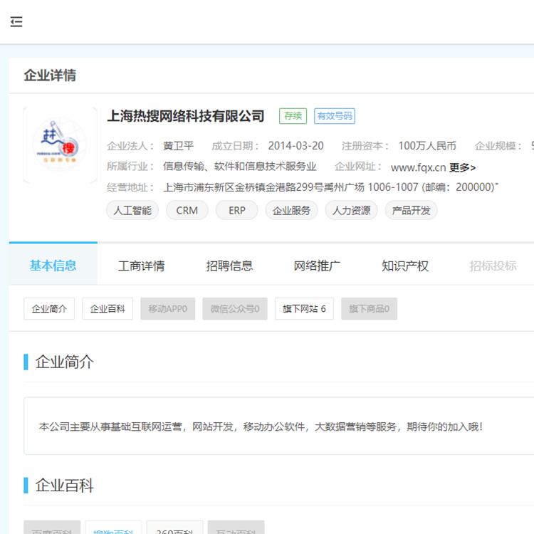The image size is (534, 534).
Task: Select the 企业服务 tag
Action: pyautogui.click(x=291, y=211)
